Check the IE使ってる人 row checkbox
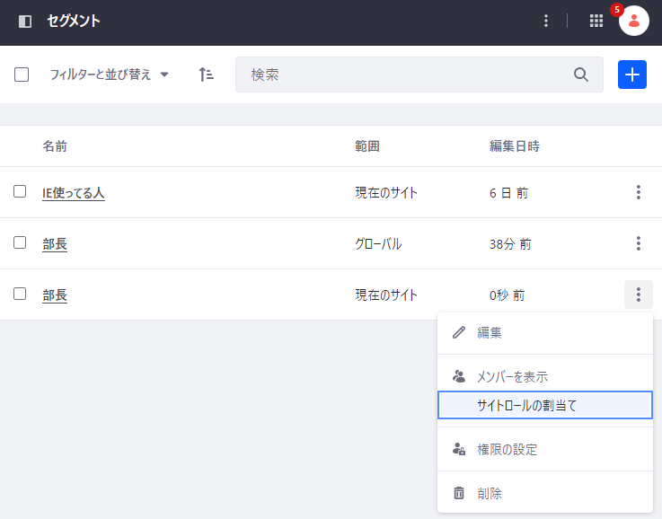The height and width of the screenshot is (519, 662). tap(20, 191)
